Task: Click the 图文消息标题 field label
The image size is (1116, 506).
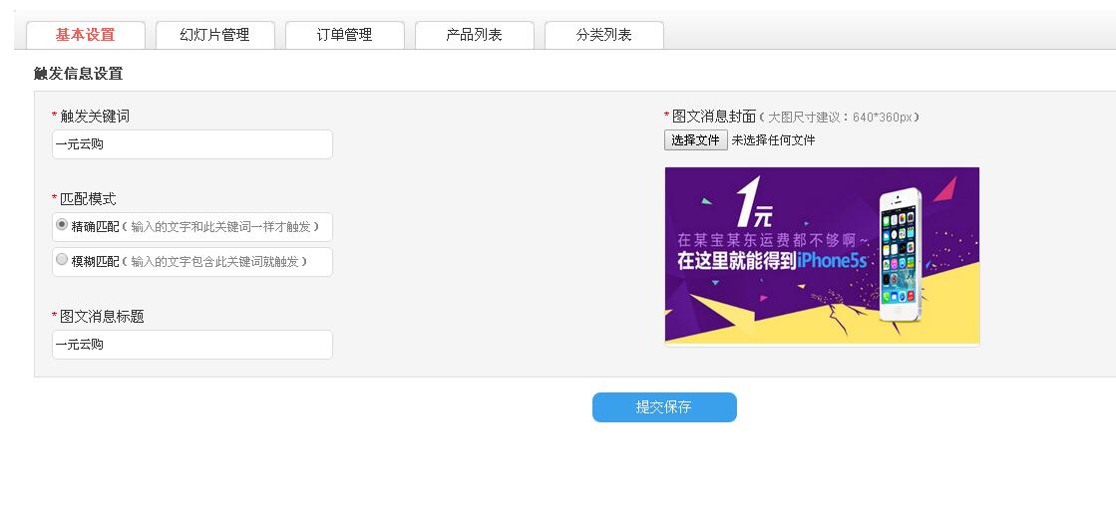Action: tap(102, 317)
